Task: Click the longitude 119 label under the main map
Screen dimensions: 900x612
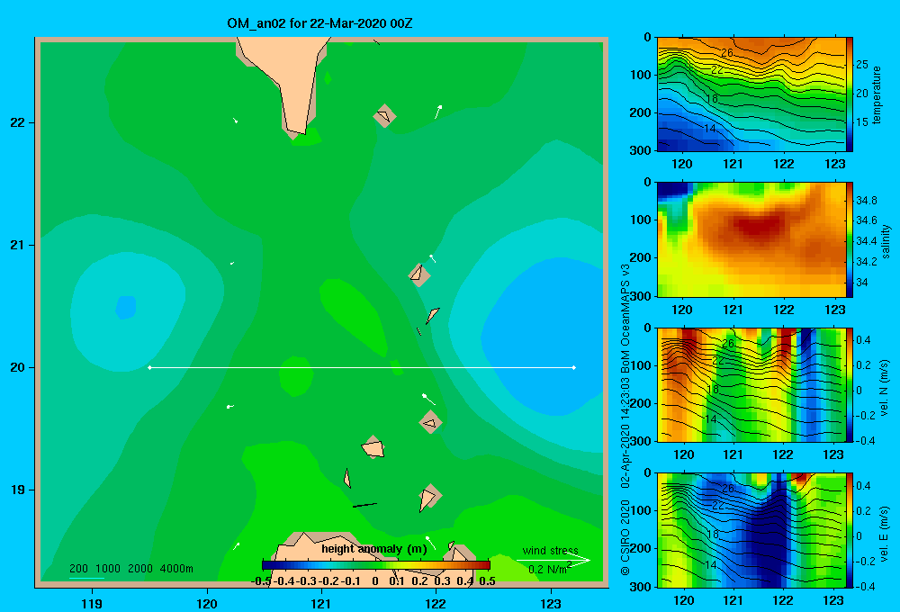Action: tap(92, 603)
